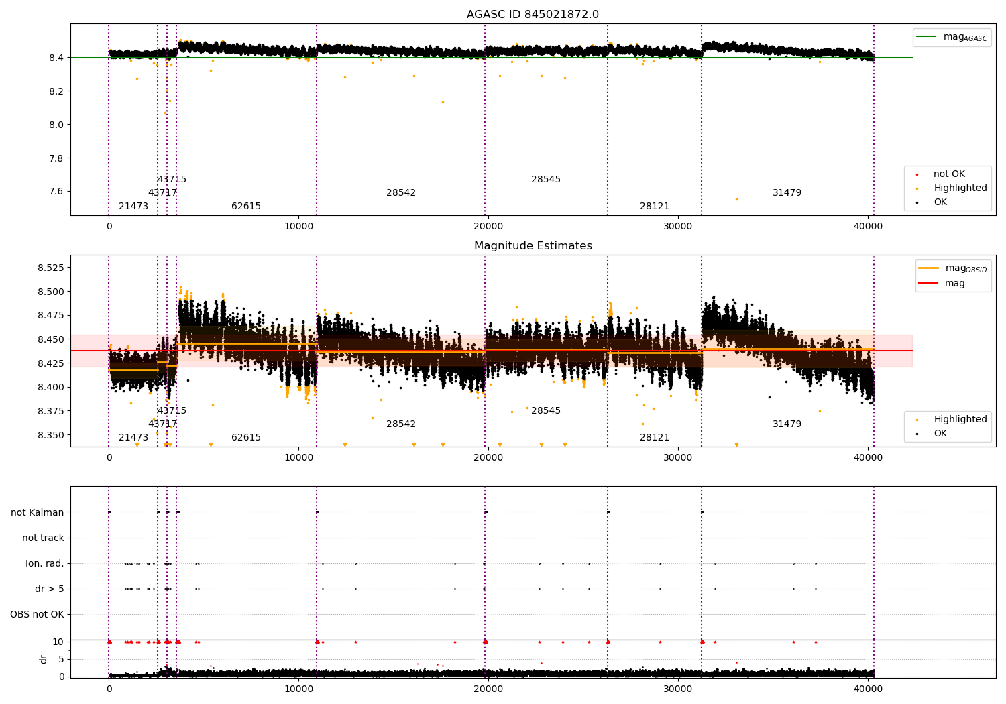Click obsid 28542 in Magnitude Estimates plot
1006x704 pixels.
click(401, 424)
